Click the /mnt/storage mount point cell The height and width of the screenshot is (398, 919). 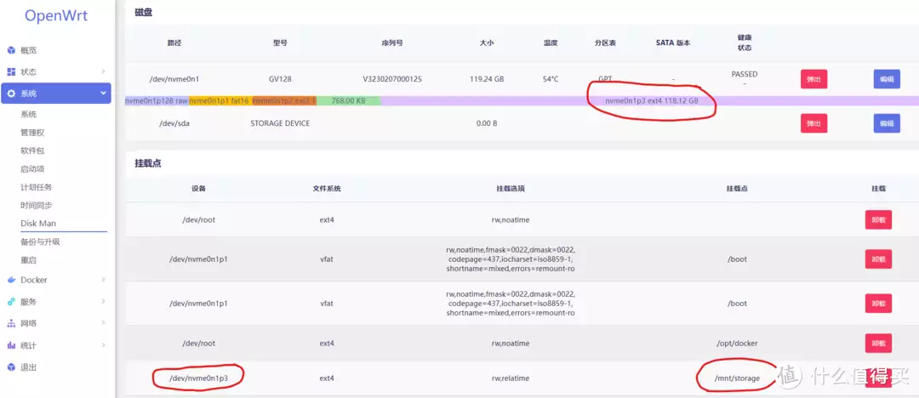point(737,378)
